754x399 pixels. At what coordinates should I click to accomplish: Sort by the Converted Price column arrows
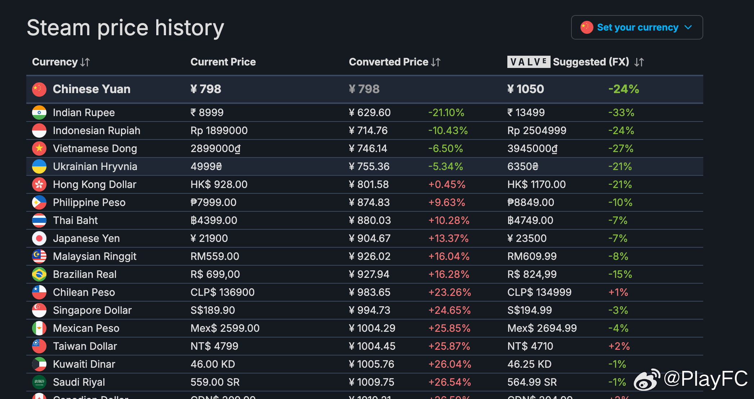[x=436, y=62]
